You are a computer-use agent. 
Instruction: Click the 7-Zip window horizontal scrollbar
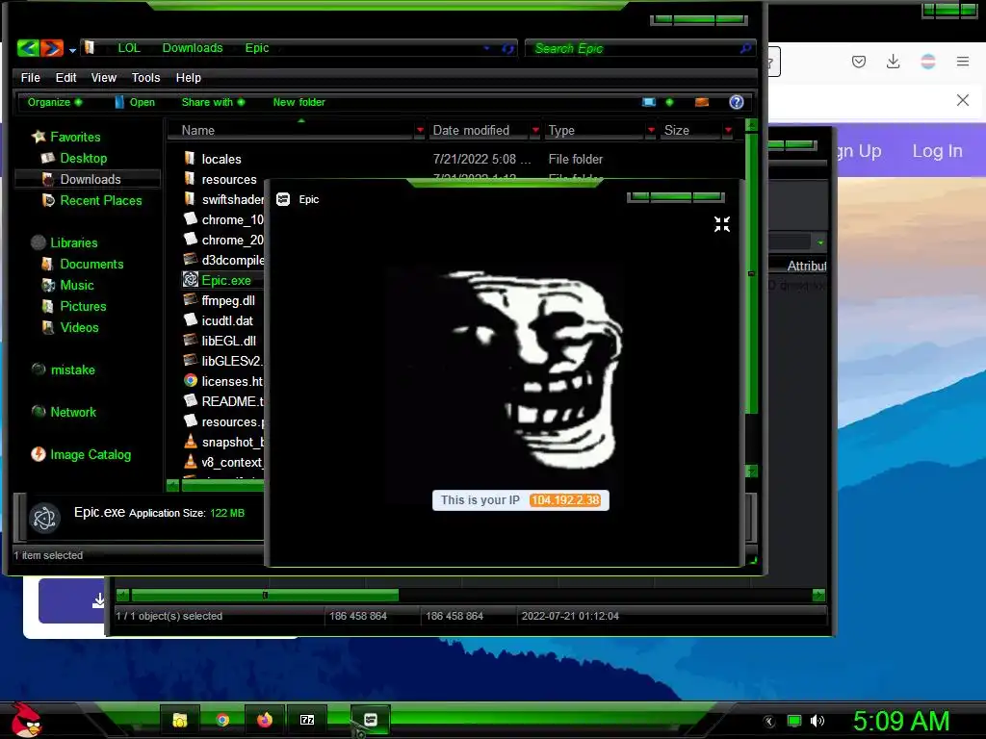click(x=265, y=595)
